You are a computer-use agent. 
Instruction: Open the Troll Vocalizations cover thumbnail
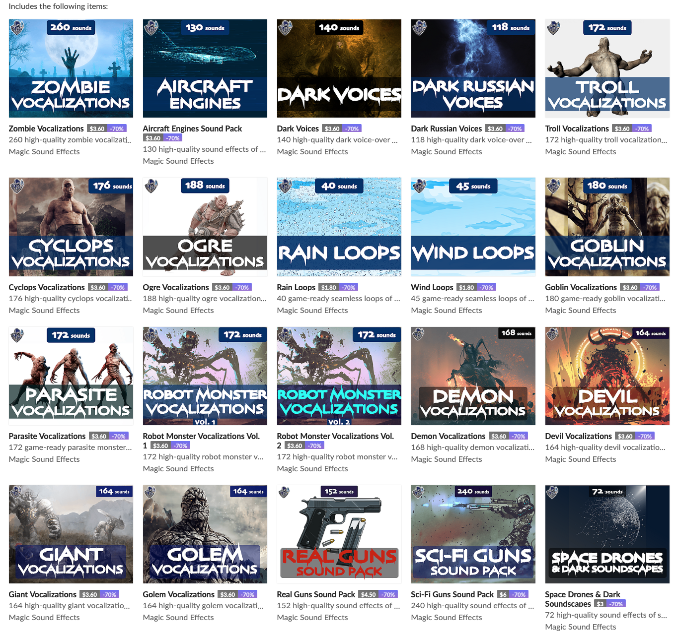607,68
